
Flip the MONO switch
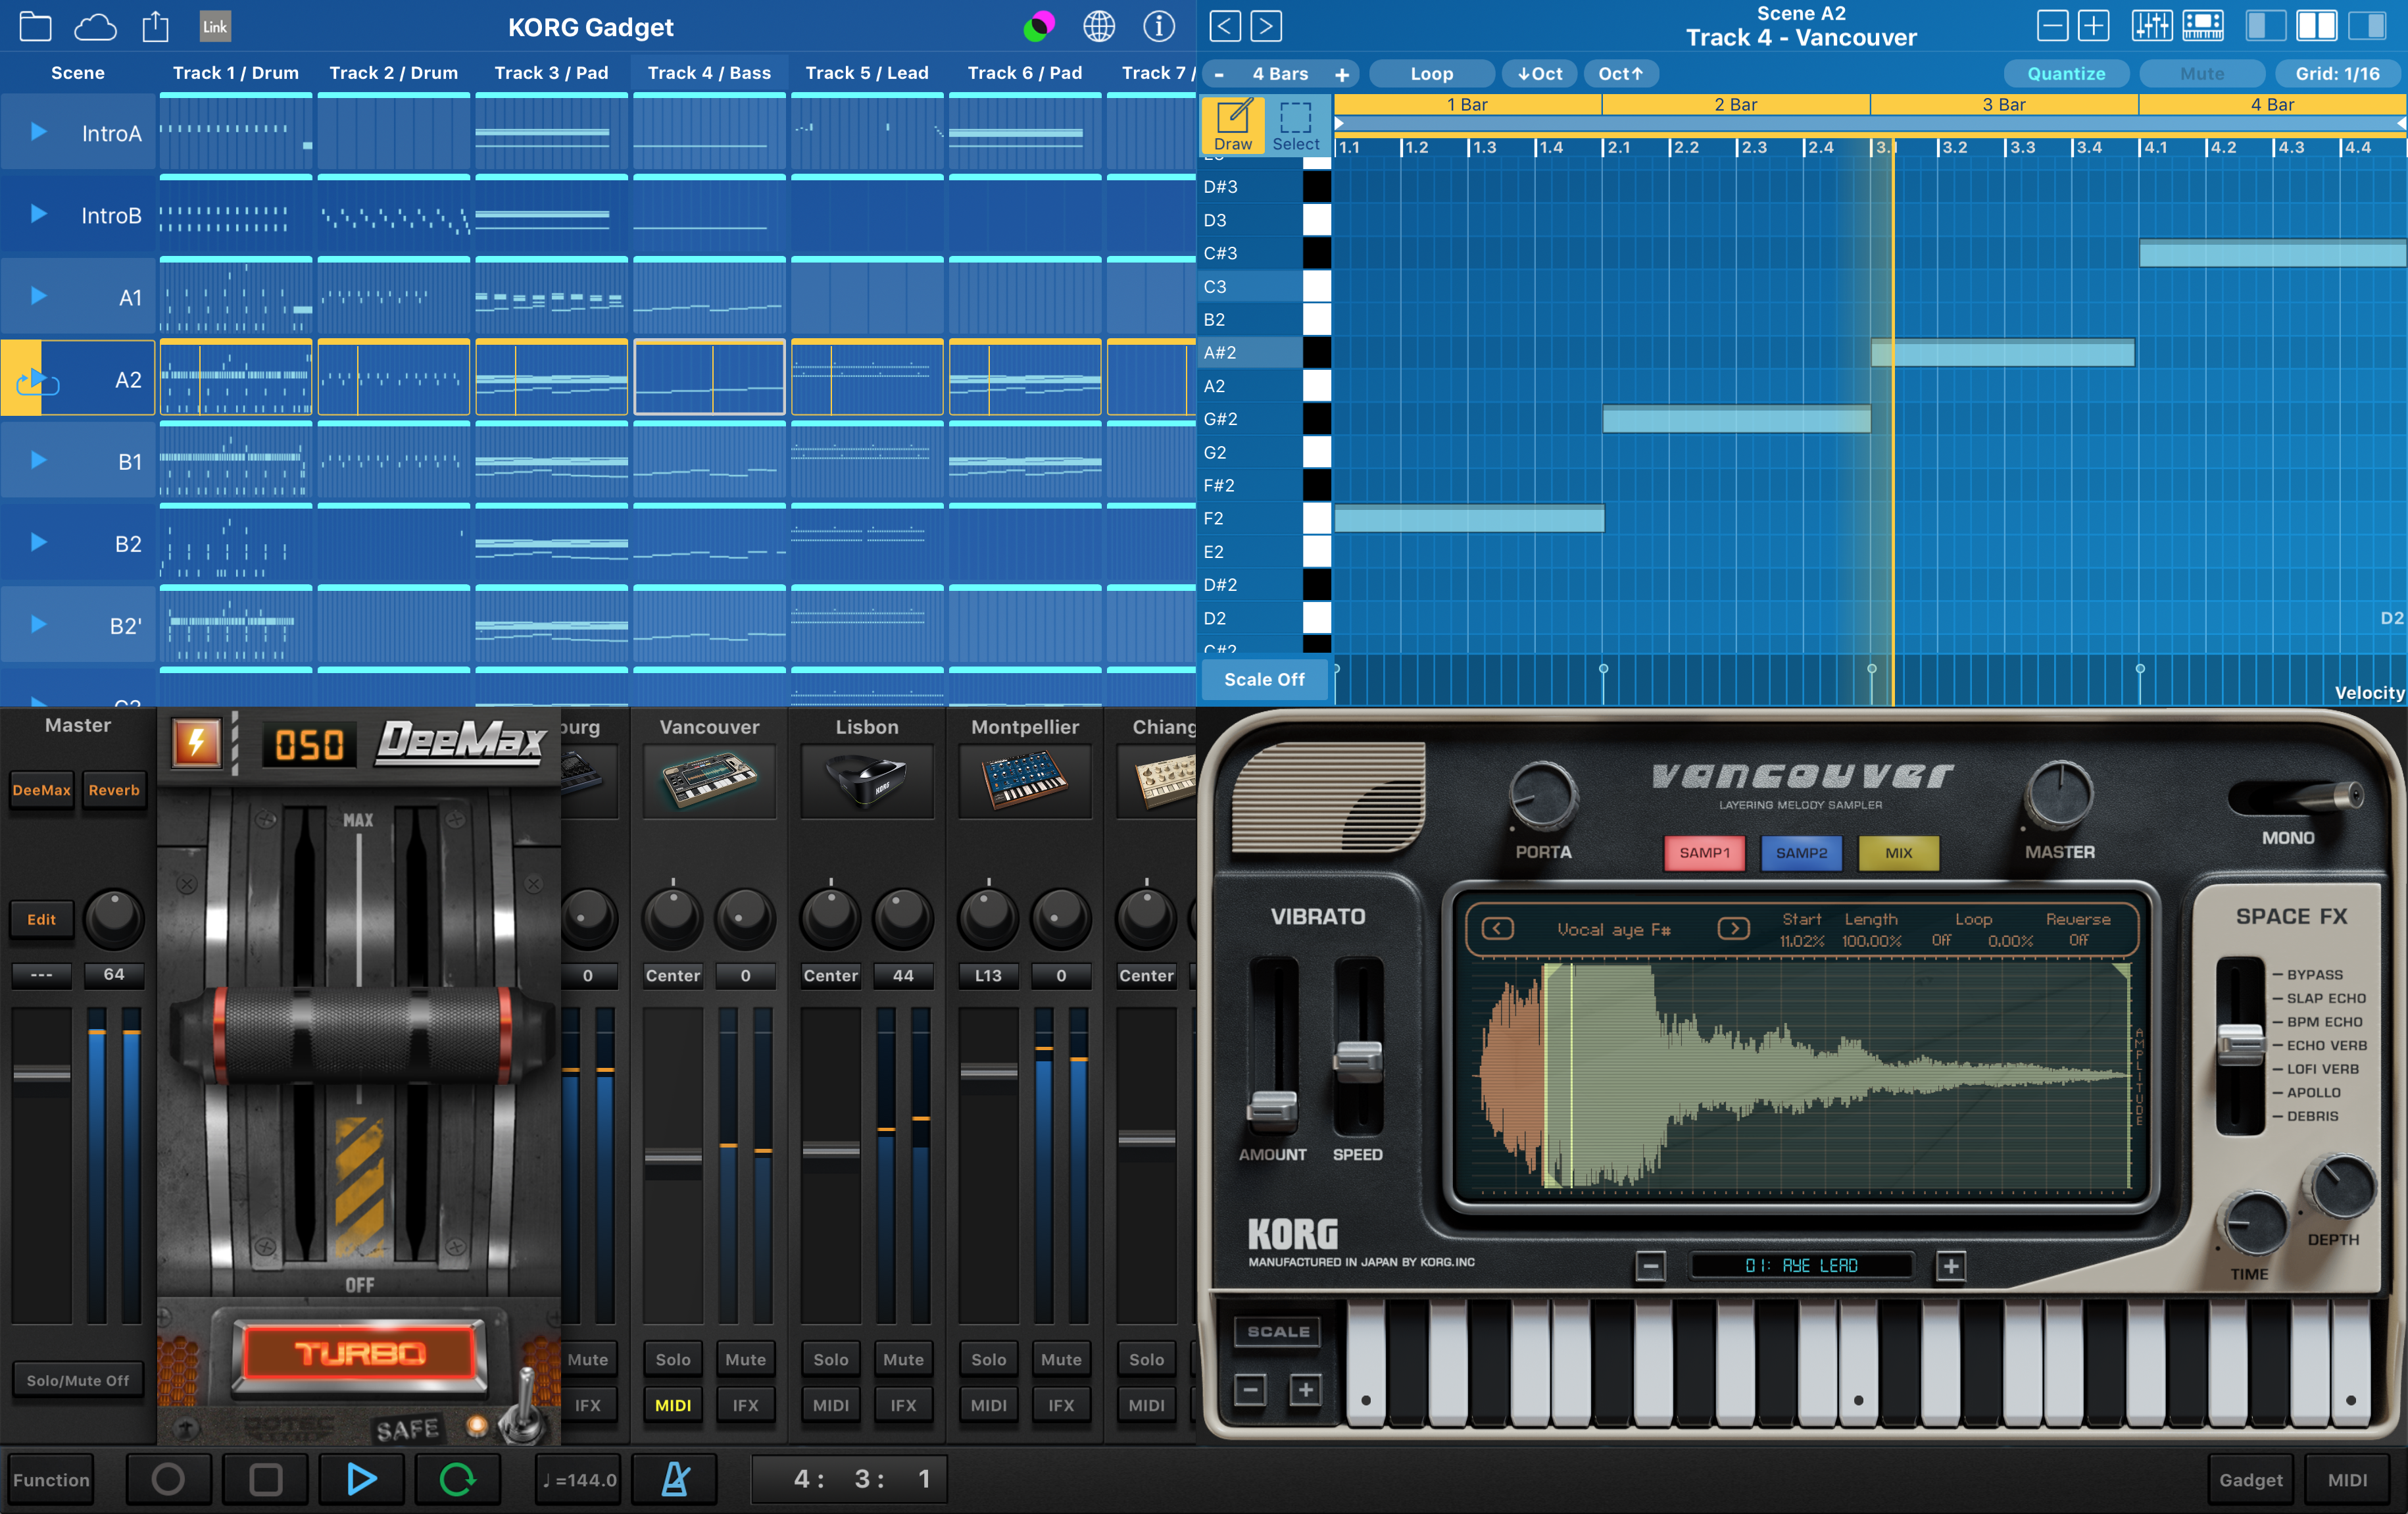[2297, 797]
